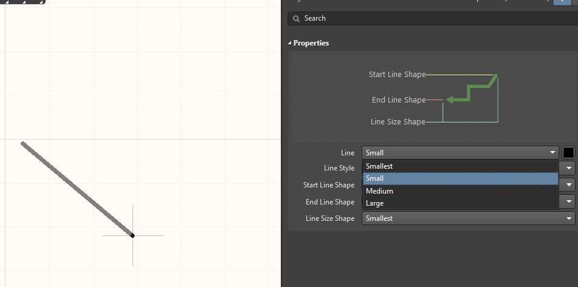Open the End Line Shape dropdown arrow
The width and height of the screenshot is (578, 287).
pyautogui.click(x=569, y=202)
